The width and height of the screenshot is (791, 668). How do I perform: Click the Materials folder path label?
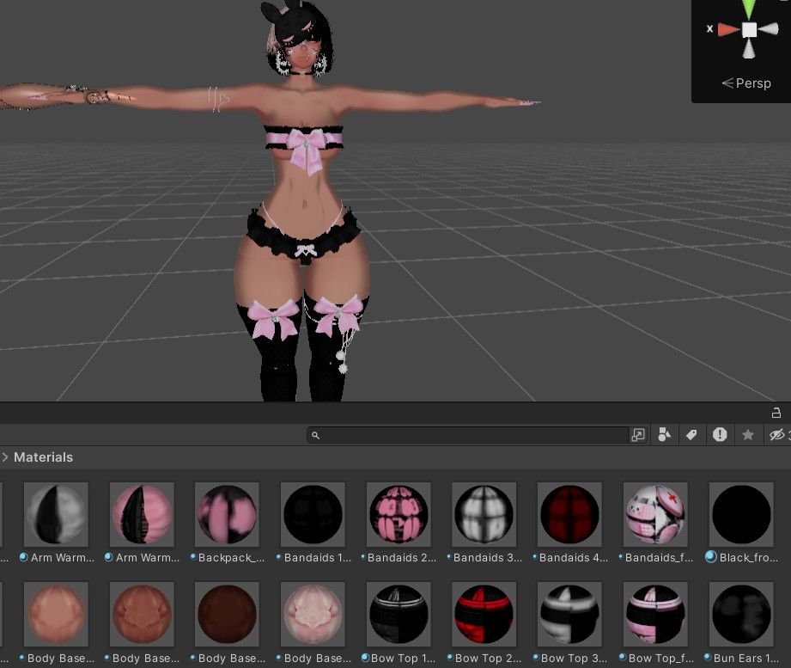tap(44, 457)
